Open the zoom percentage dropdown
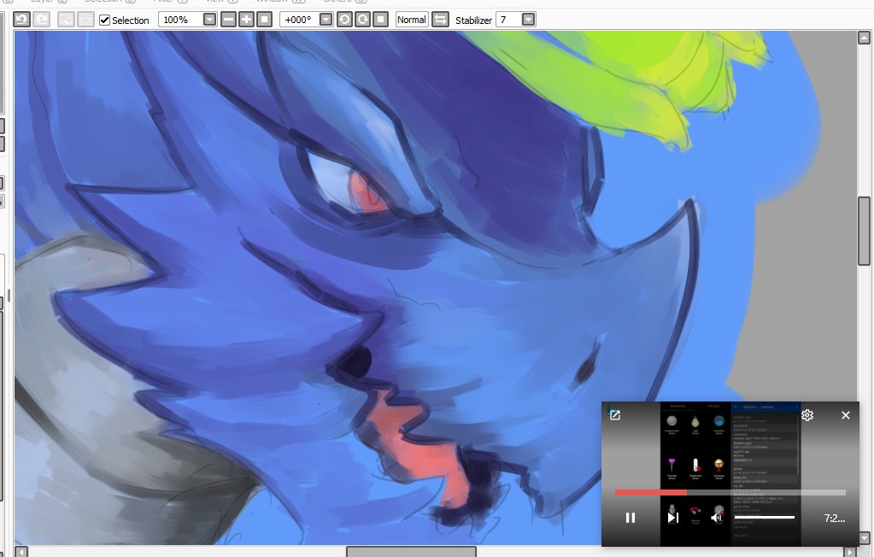874x557 pixels. pyautogui.click(x=209, y=20)
